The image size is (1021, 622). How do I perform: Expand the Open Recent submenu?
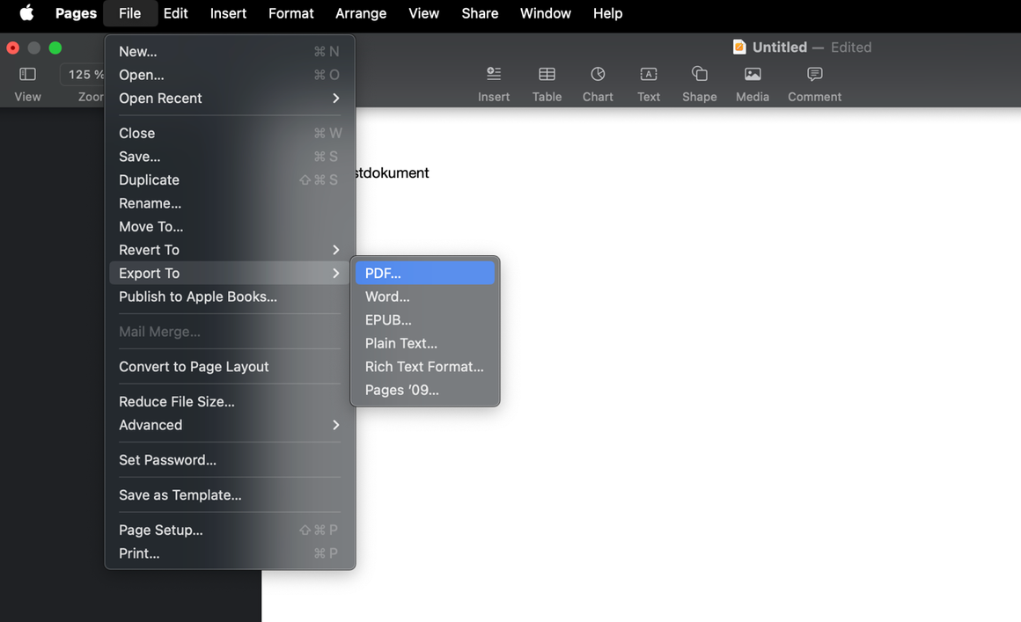coord(229,99)
